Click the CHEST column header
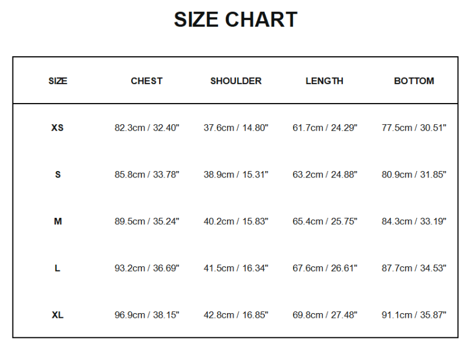This screenshot has width=473, height=351. tap(147, 81)
